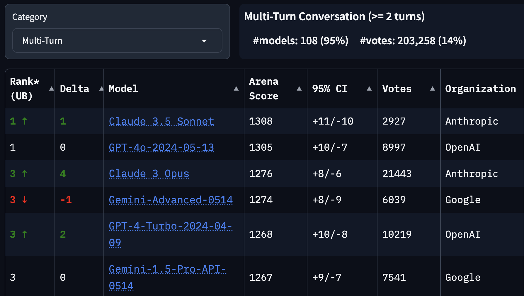
Task: Click the dropdown caret in Category box
Action: (204, 41)
